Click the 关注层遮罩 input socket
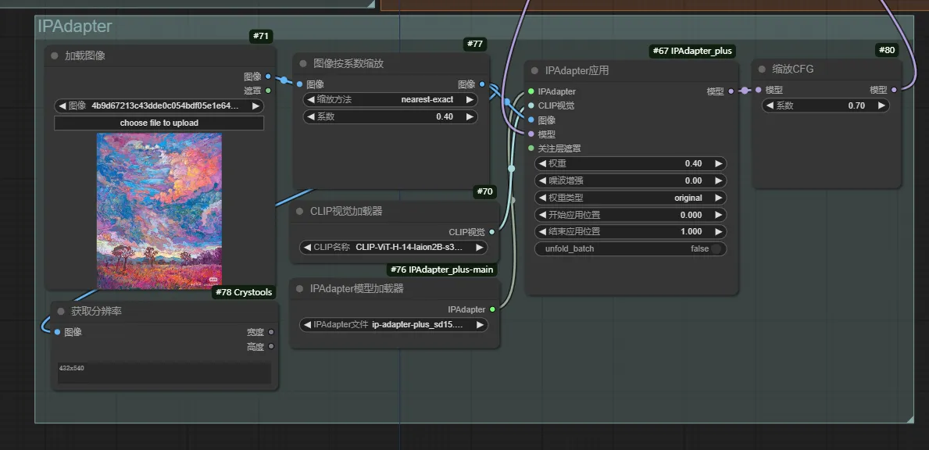Viewport: 929px width, 450px height. tap(531, 148)
